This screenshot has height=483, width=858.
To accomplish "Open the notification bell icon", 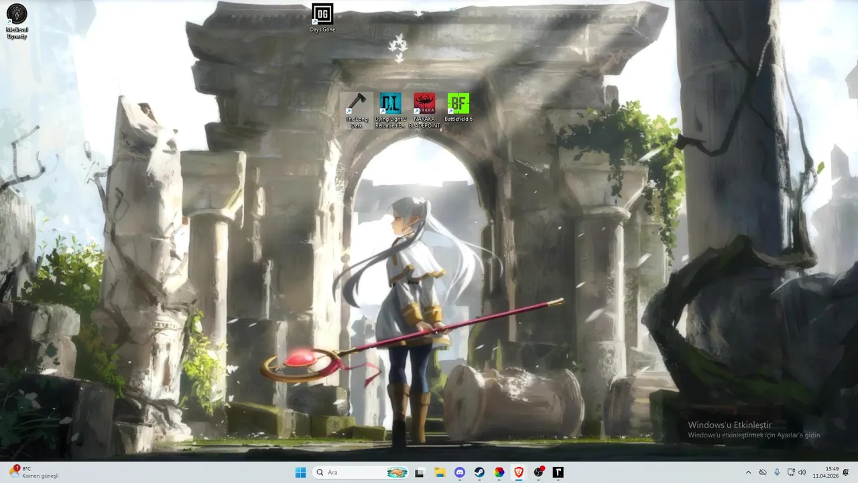I will click(x=846, y=472).
